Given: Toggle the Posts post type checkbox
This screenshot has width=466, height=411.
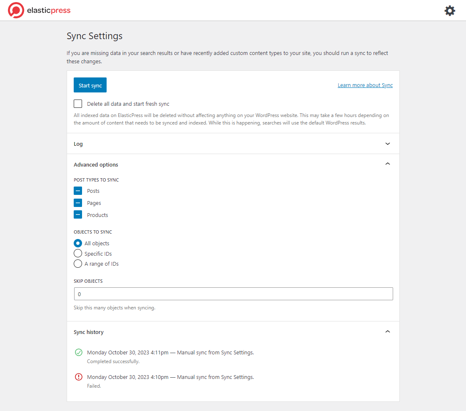Looking at the screenshot, I should point(78,191).
